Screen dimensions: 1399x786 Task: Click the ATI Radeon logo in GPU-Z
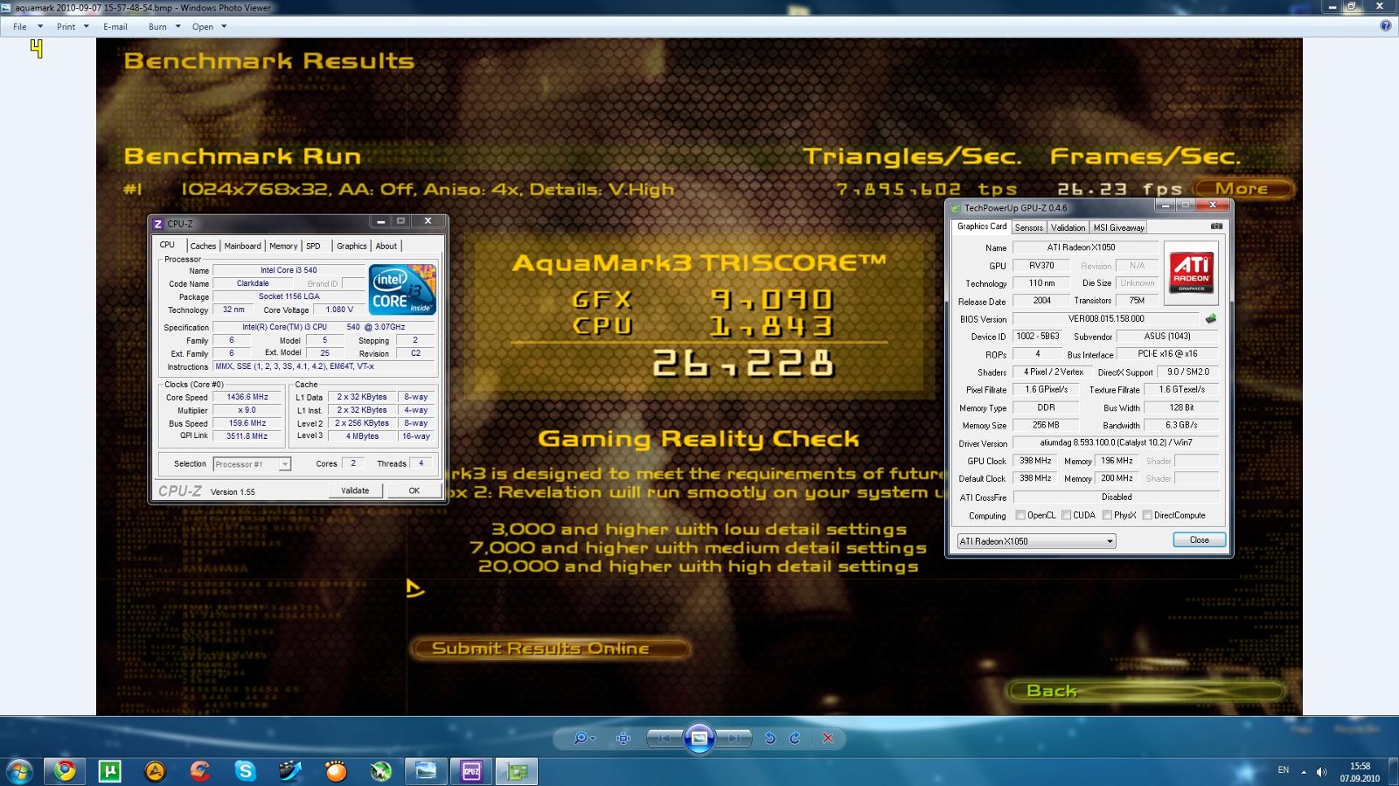(1192, 272)
